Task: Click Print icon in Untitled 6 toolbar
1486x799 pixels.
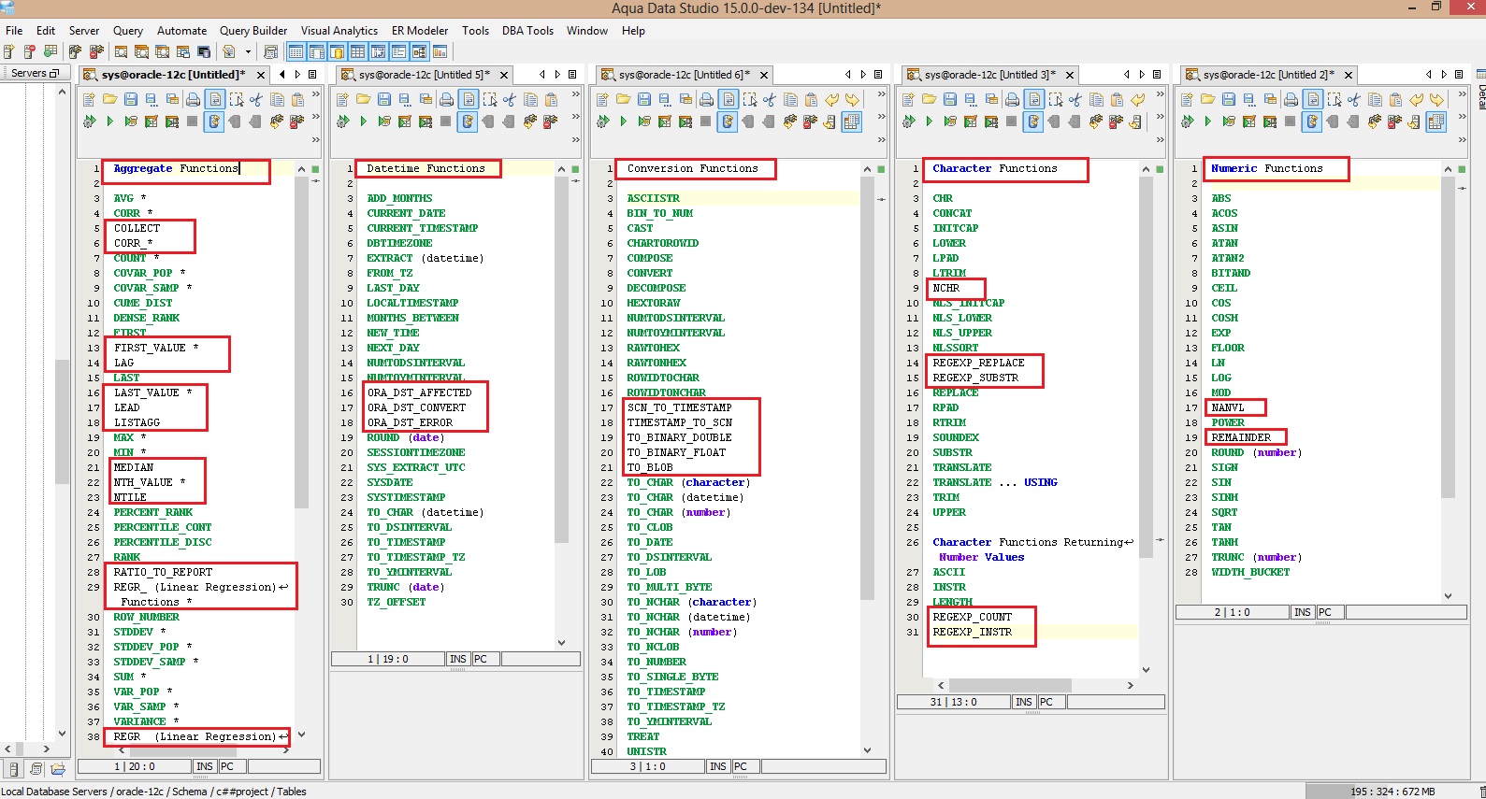Action: click(x=706, y=99)
